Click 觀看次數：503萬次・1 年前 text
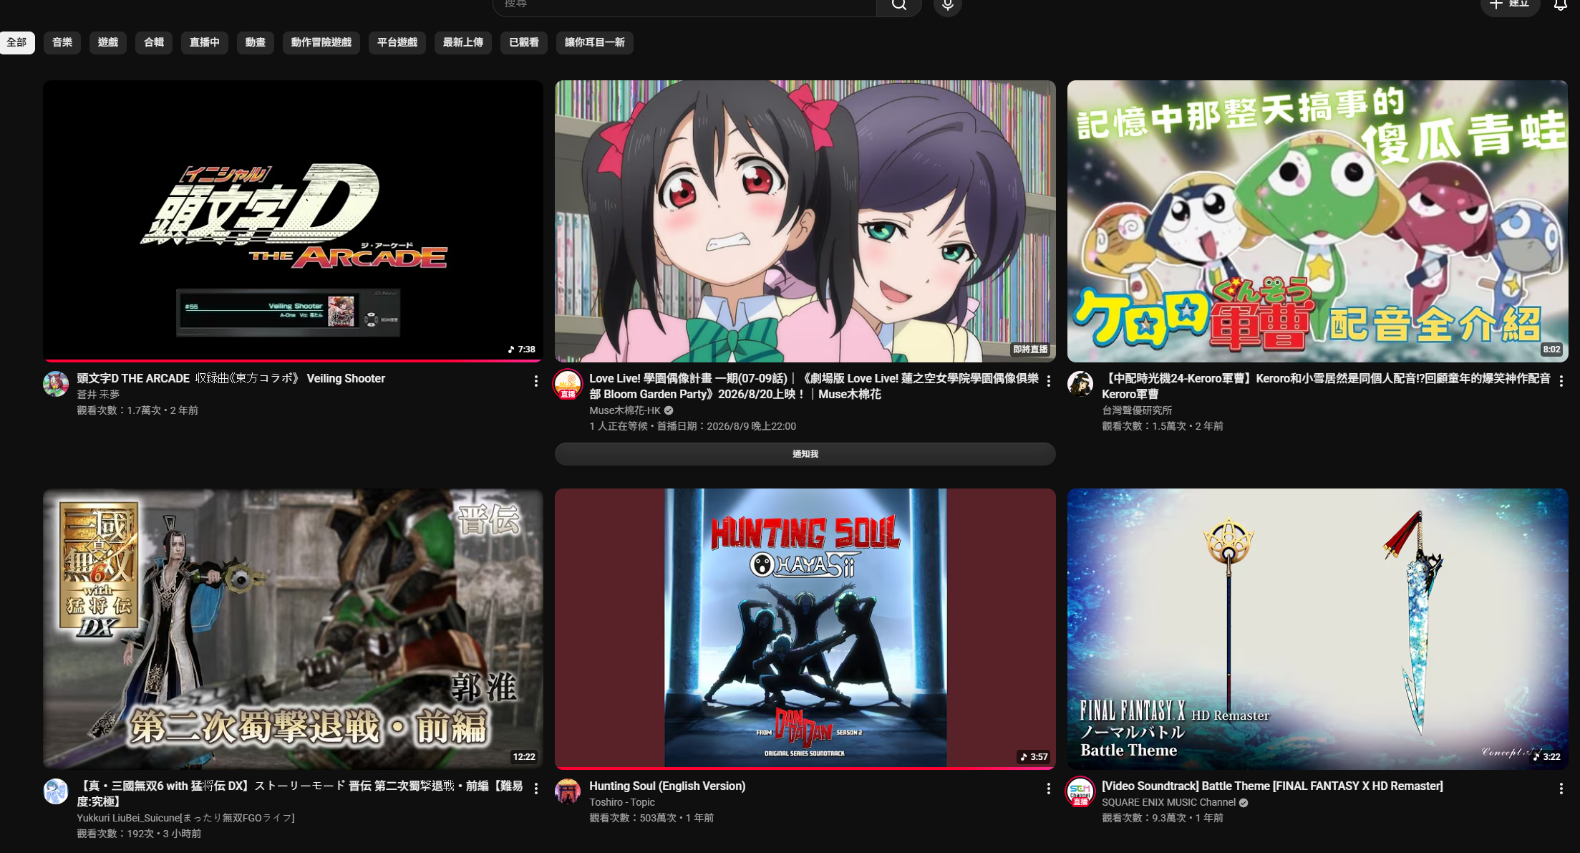Screen dimensions: 1580x853 pos(651,818)
